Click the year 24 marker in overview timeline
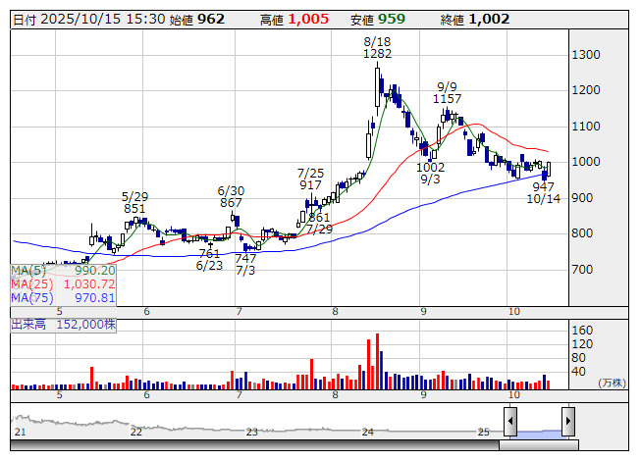 point(367,432)
